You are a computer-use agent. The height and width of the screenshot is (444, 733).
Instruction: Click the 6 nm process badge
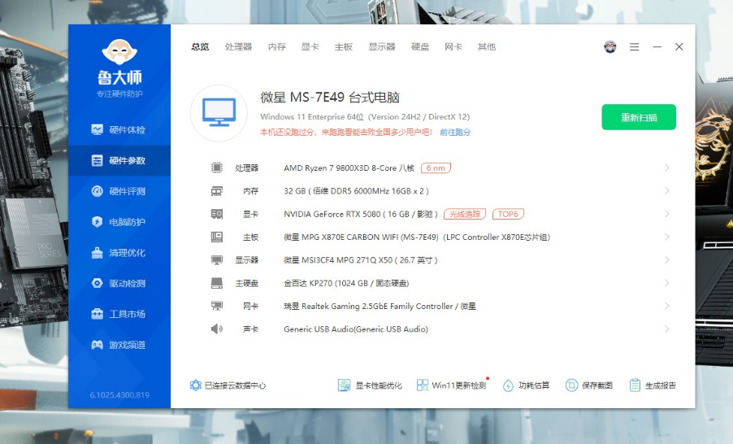pos(436,168)
